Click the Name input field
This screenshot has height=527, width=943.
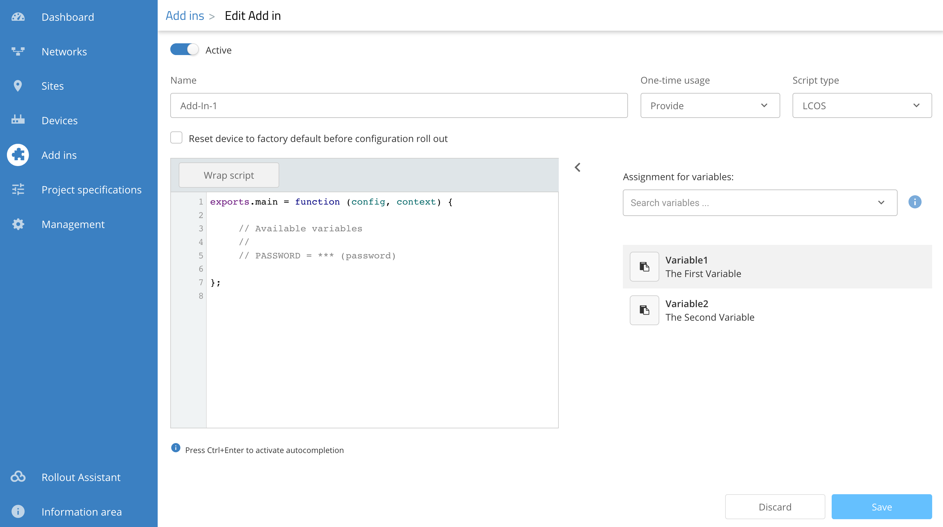[x=399, y=105]
